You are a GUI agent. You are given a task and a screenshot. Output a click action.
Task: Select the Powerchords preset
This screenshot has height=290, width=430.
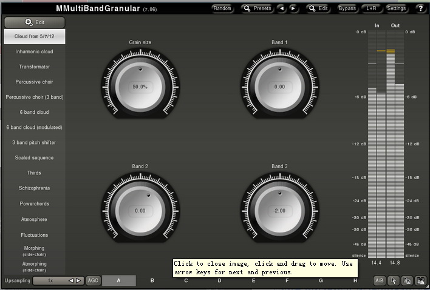[x=35, y=203]
